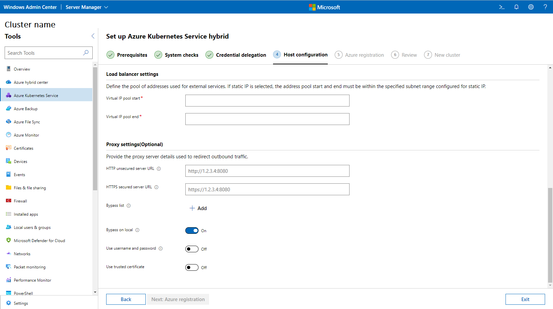Exit the setup wizard

(525, 299)
